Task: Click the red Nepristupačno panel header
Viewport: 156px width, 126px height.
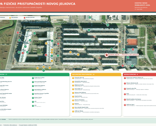Action: tap(139, 74)
